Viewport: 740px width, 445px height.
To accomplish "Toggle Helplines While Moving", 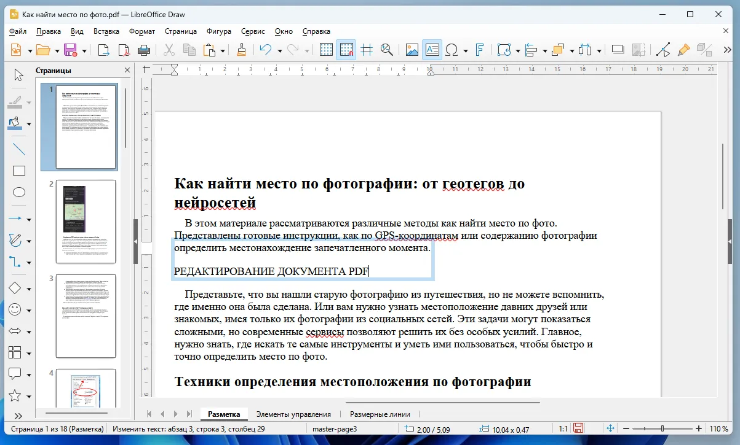I will 367,50.
